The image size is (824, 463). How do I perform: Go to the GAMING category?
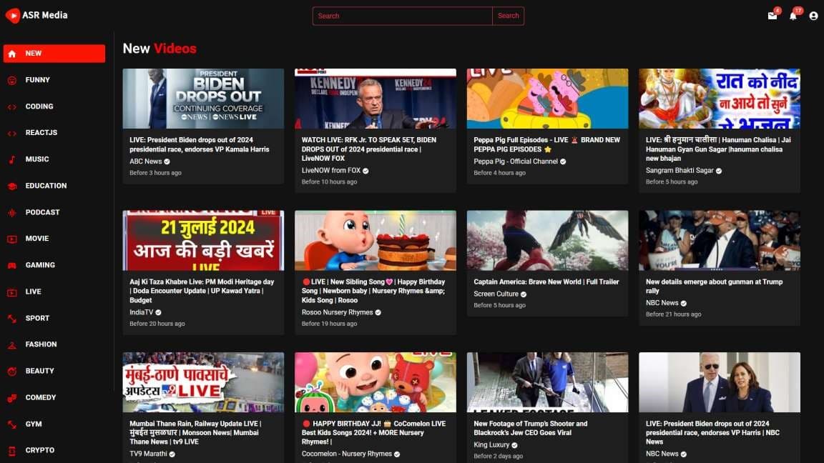[40, 264]
